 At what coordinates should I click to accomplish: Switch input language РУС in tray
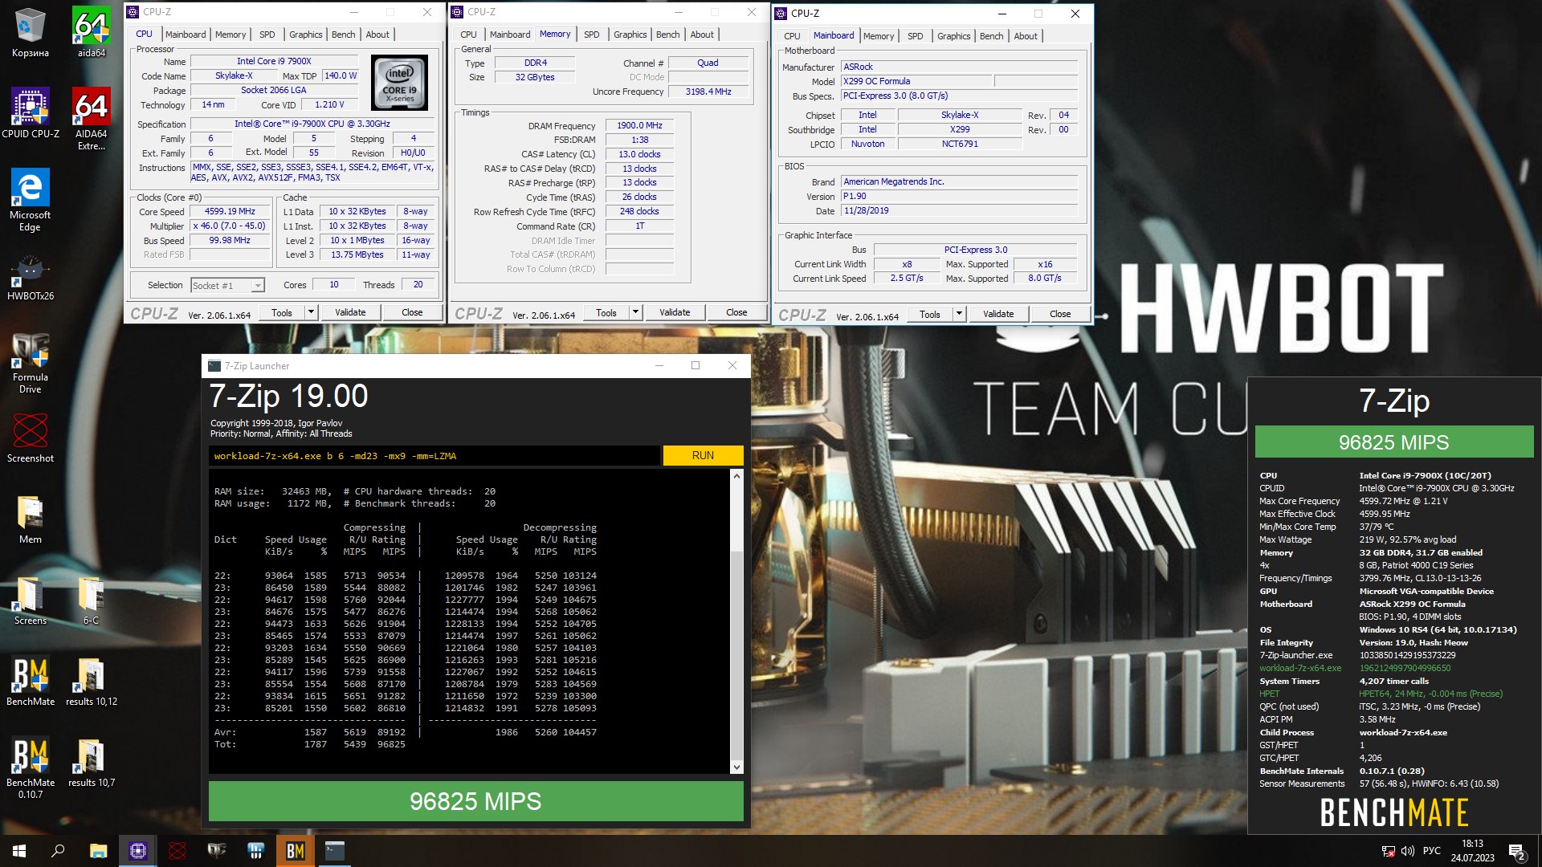pyautogui.click(x=1432, y=851)
